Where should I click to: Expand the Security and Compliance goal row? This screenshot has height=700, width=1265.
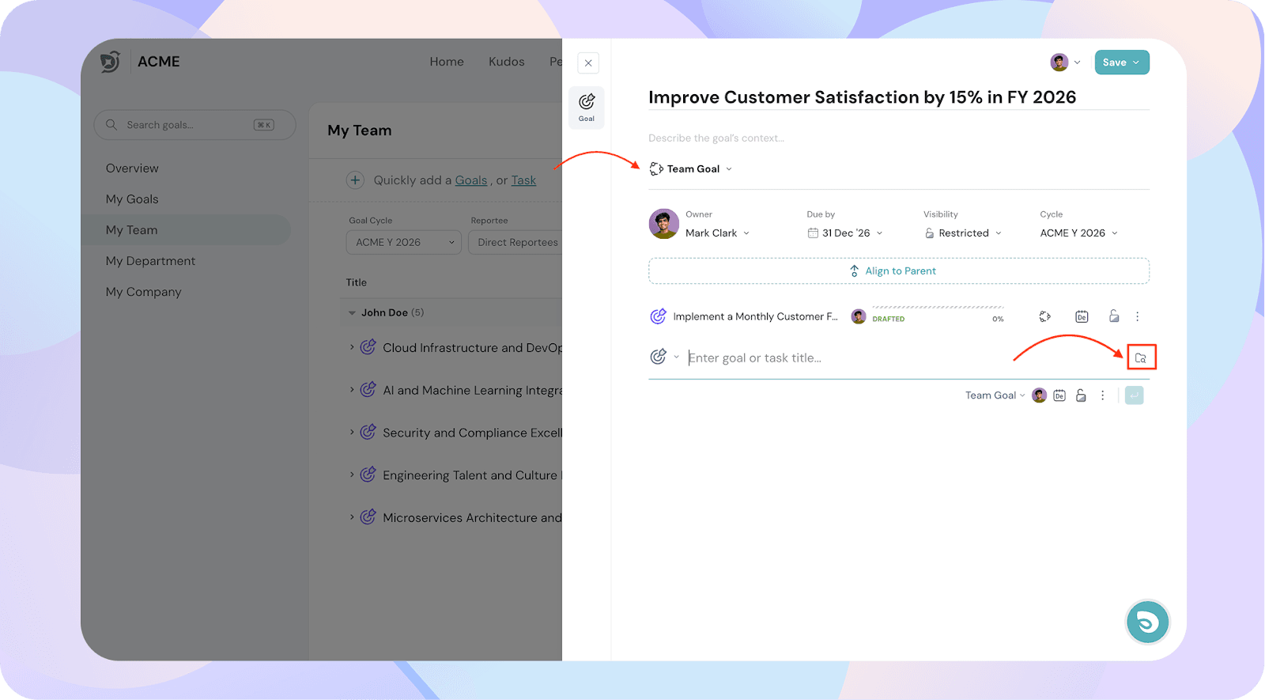pyautogui.click(x=352, y=433)
